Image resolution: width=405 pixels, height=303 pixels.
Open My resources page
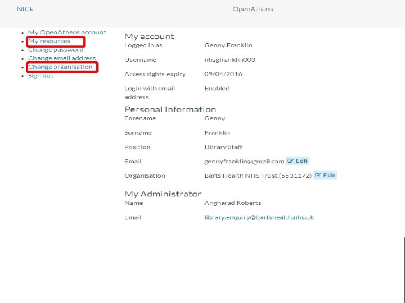click(49, 41)
